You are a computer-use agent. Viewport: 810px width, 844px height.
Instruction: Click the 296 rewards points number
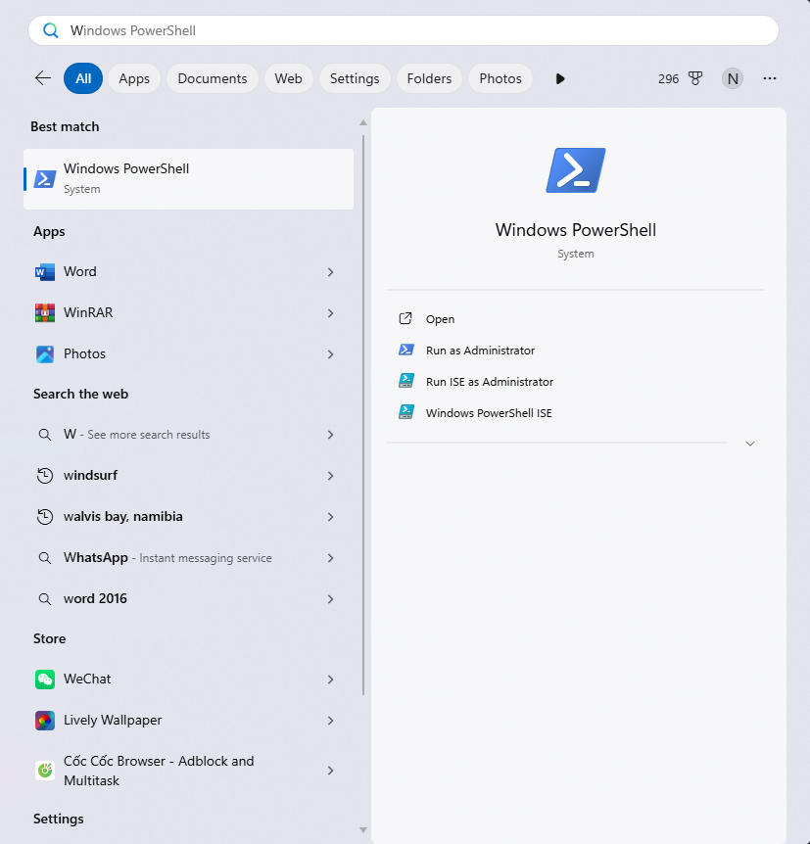point(668,79)
